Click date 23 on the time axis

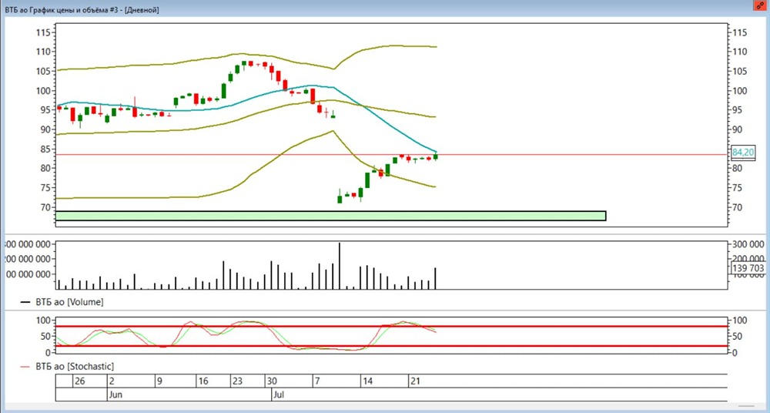pos(238,381)
